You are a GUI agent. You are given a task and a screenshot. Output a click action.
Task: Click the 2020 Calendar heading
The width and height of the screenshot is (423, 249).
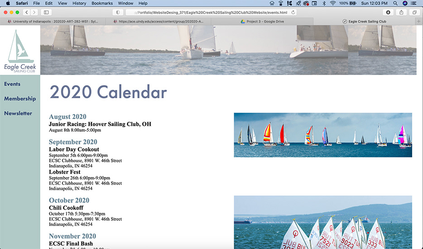tap(108, 92)
